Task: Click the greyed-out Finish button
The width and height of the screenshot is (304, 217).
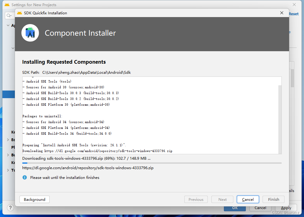Action: point(274,199)
